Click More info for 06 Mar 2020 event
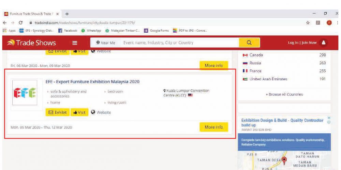 pos(214,66)
